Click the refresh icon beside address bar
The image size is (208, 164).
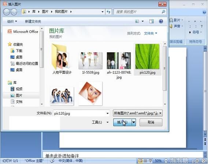(108, 12)
